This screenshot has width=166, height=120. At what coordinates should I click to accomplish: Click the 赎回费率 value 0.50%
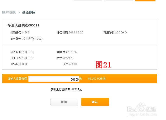tap(73, 52)
